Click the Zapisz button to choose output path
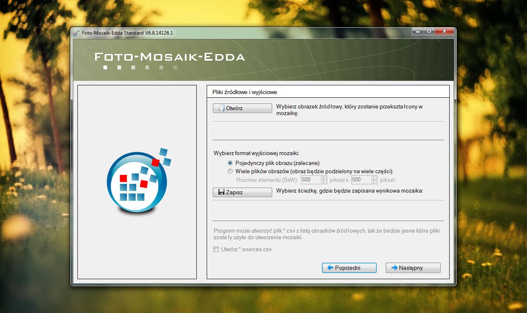Viewport: 527px width, 313px height. coord(242,192)
